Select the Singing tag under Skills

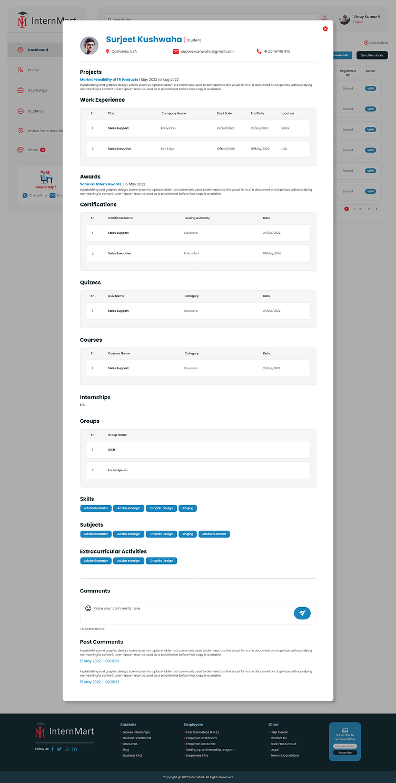click(187, 508)
